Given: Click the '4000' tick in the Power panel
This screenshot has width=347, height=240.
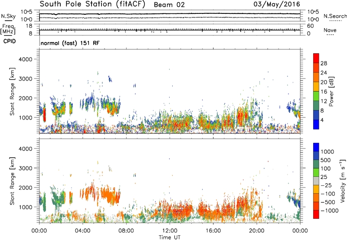Looking at the screenshot, I should pos(26,59).
